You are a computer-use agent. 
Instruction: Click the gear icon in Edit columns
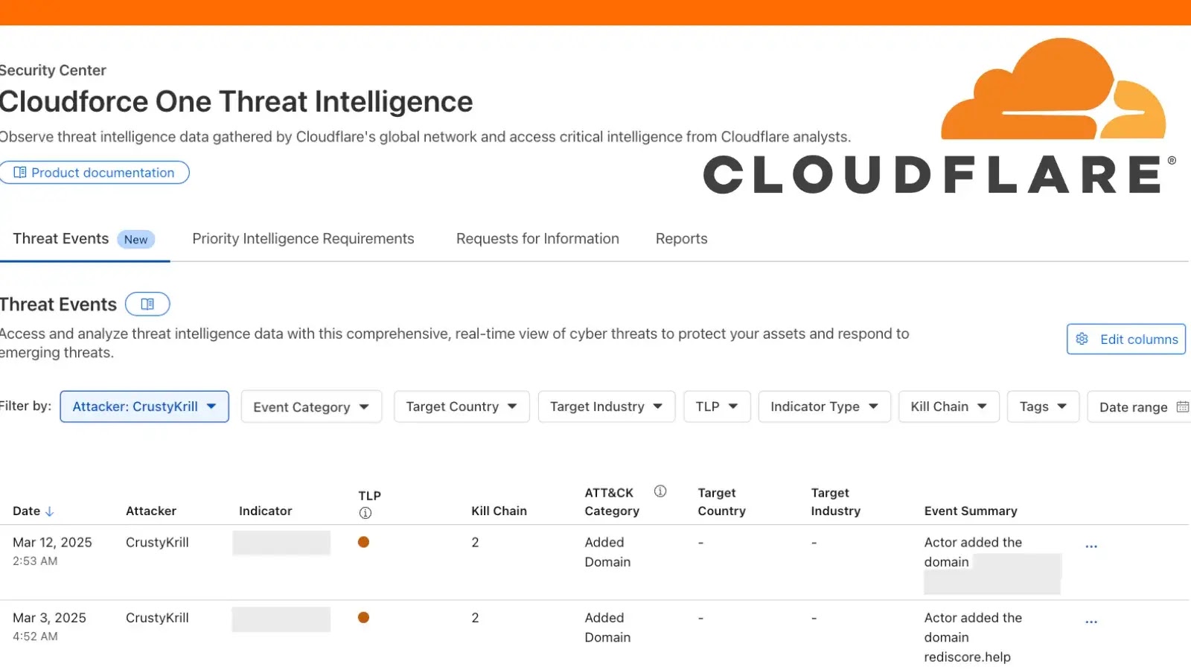pos(1082,339)
